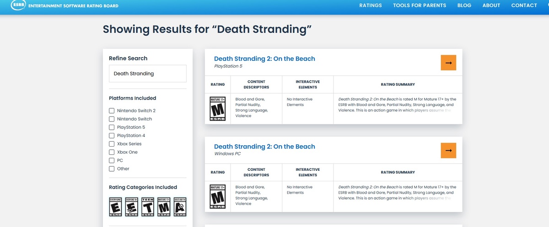Click rating summary text in Windows PC result
This screenshot has height=227, width=549.
tap(397, 193)
